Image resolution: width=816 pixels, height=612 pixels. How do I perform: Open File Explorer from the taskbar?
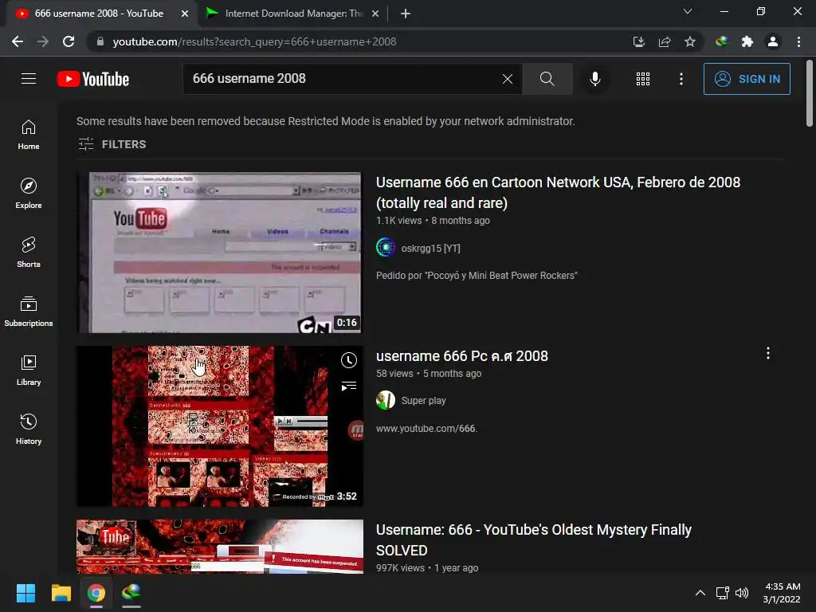pos(61,593)
